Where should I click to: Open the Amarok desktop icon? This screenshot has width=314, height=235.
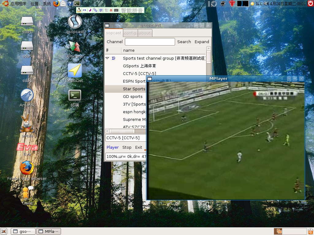pos(27,95)
